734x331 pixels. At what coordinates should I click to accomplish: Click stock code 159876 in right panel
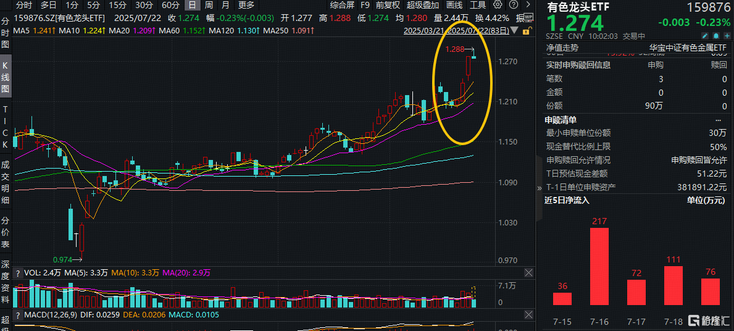pyautogui.click(x=708, y=7)
